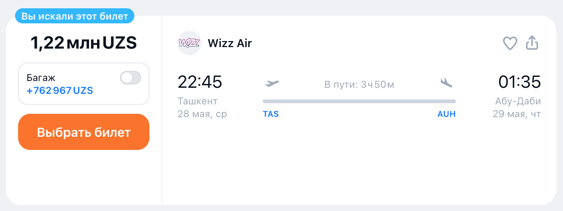Screen dimensions: 563x211
Task: Click the arrival city Абу-Даби
Action: tap(518, 101)
